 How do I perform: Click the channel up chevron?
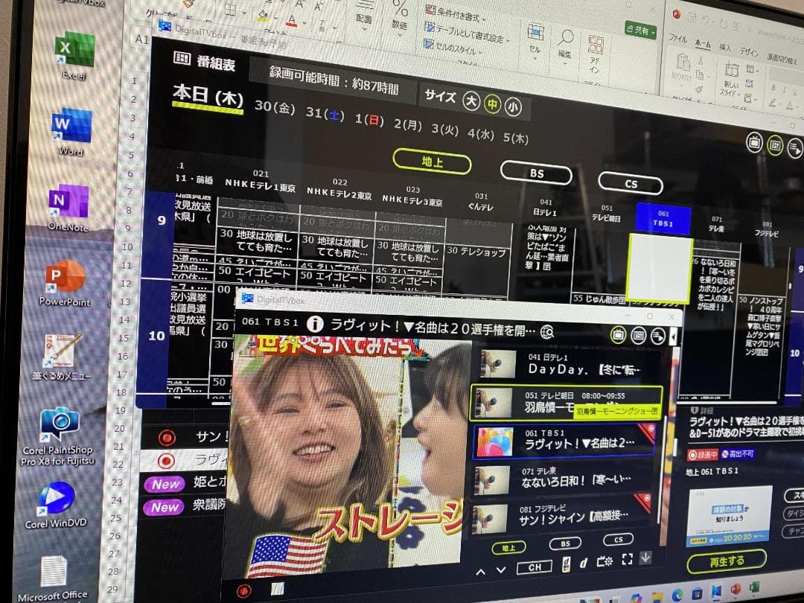click(480, 570)
